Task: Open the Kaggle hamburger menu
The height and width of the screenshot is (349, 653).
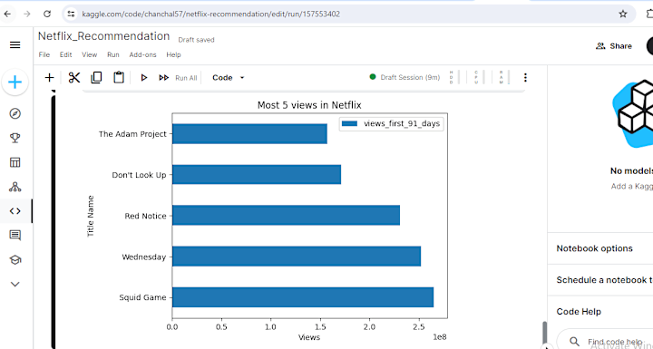Action: [x=15, y=45]
